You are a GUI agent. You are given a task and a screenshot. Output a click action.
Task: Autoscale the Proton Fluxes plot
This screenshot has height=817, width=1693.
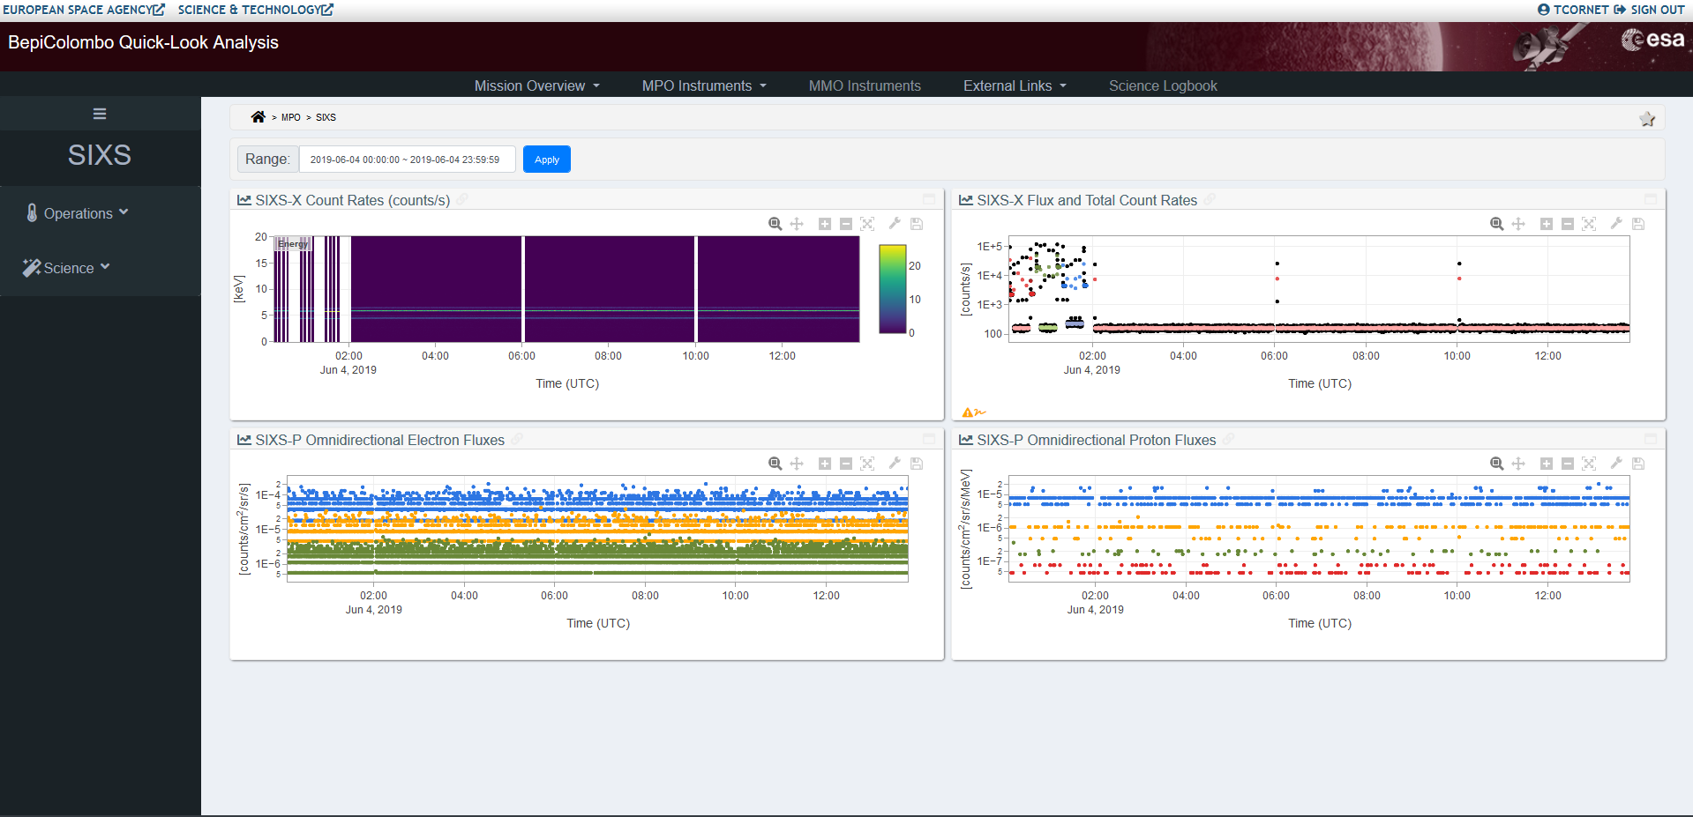(1589, 464)
